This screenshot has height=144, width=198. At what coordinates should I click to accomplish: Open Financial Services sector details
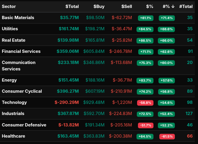click(21, 51)
